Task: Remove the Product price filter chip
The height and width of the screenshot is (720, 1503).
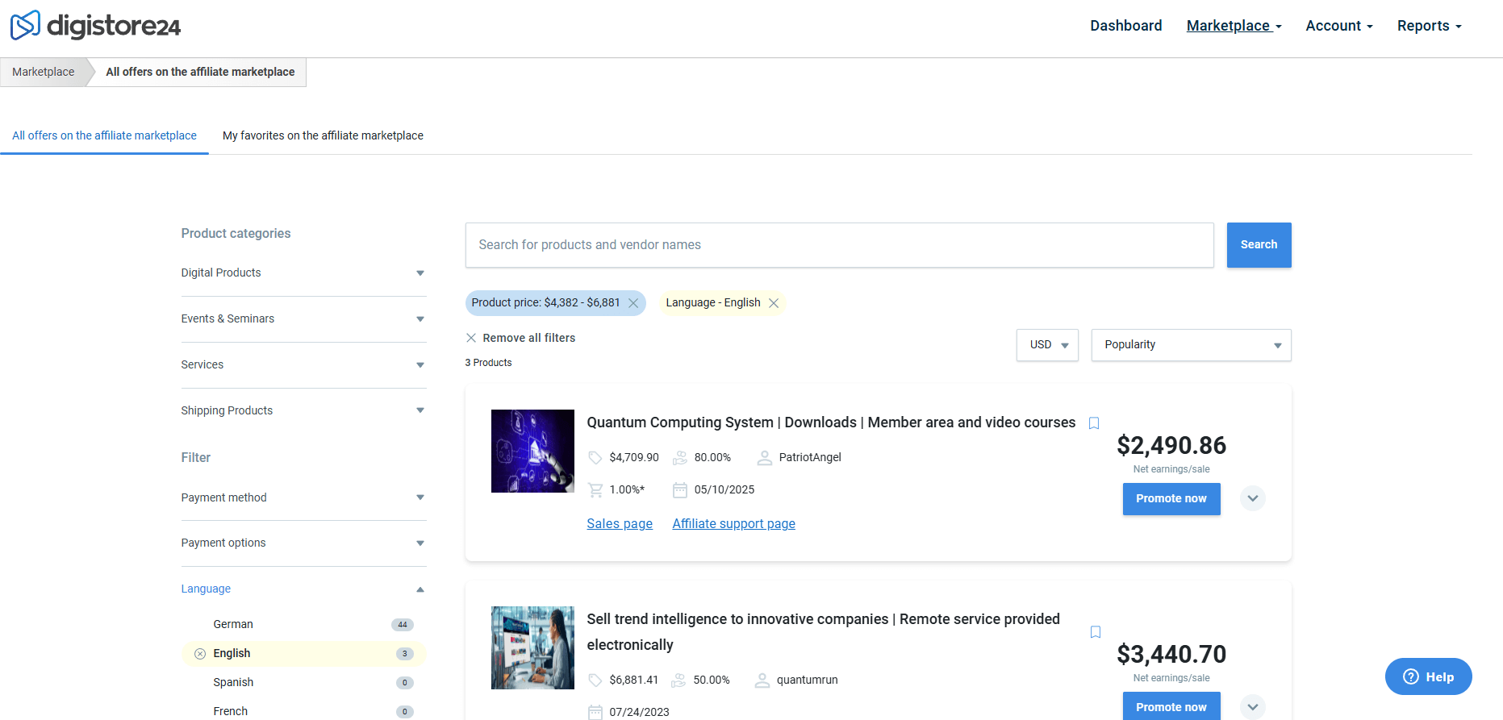Action: tap(633, 303)
